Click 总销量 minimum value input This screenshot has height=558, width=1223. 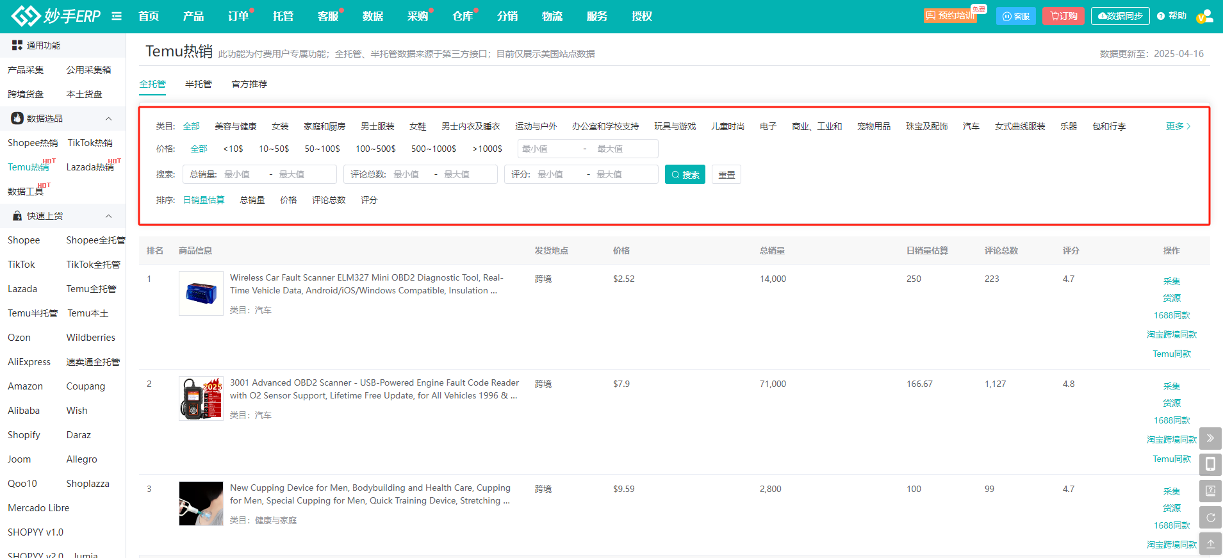coord(242,174)
